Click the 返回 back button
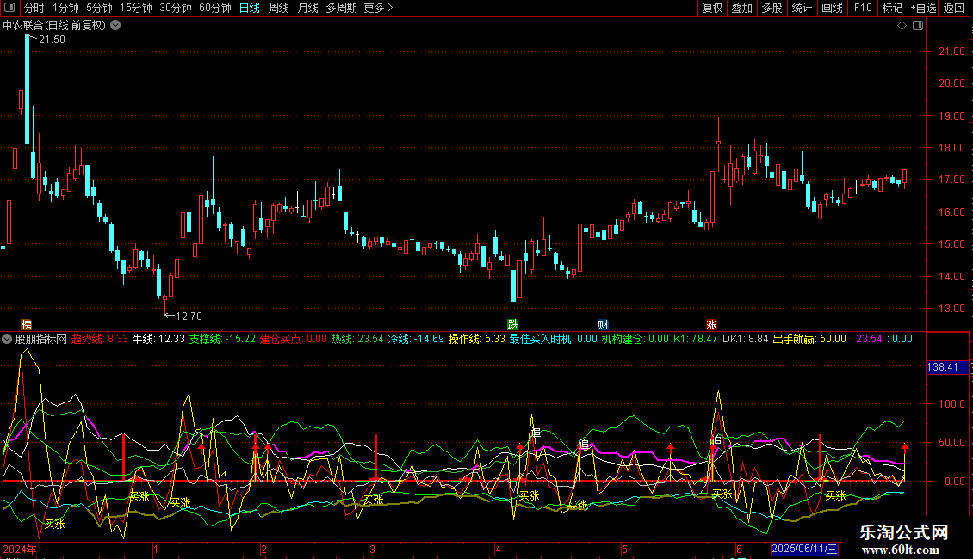The width and height of the screenshot is (973, 559). [954, 8]
